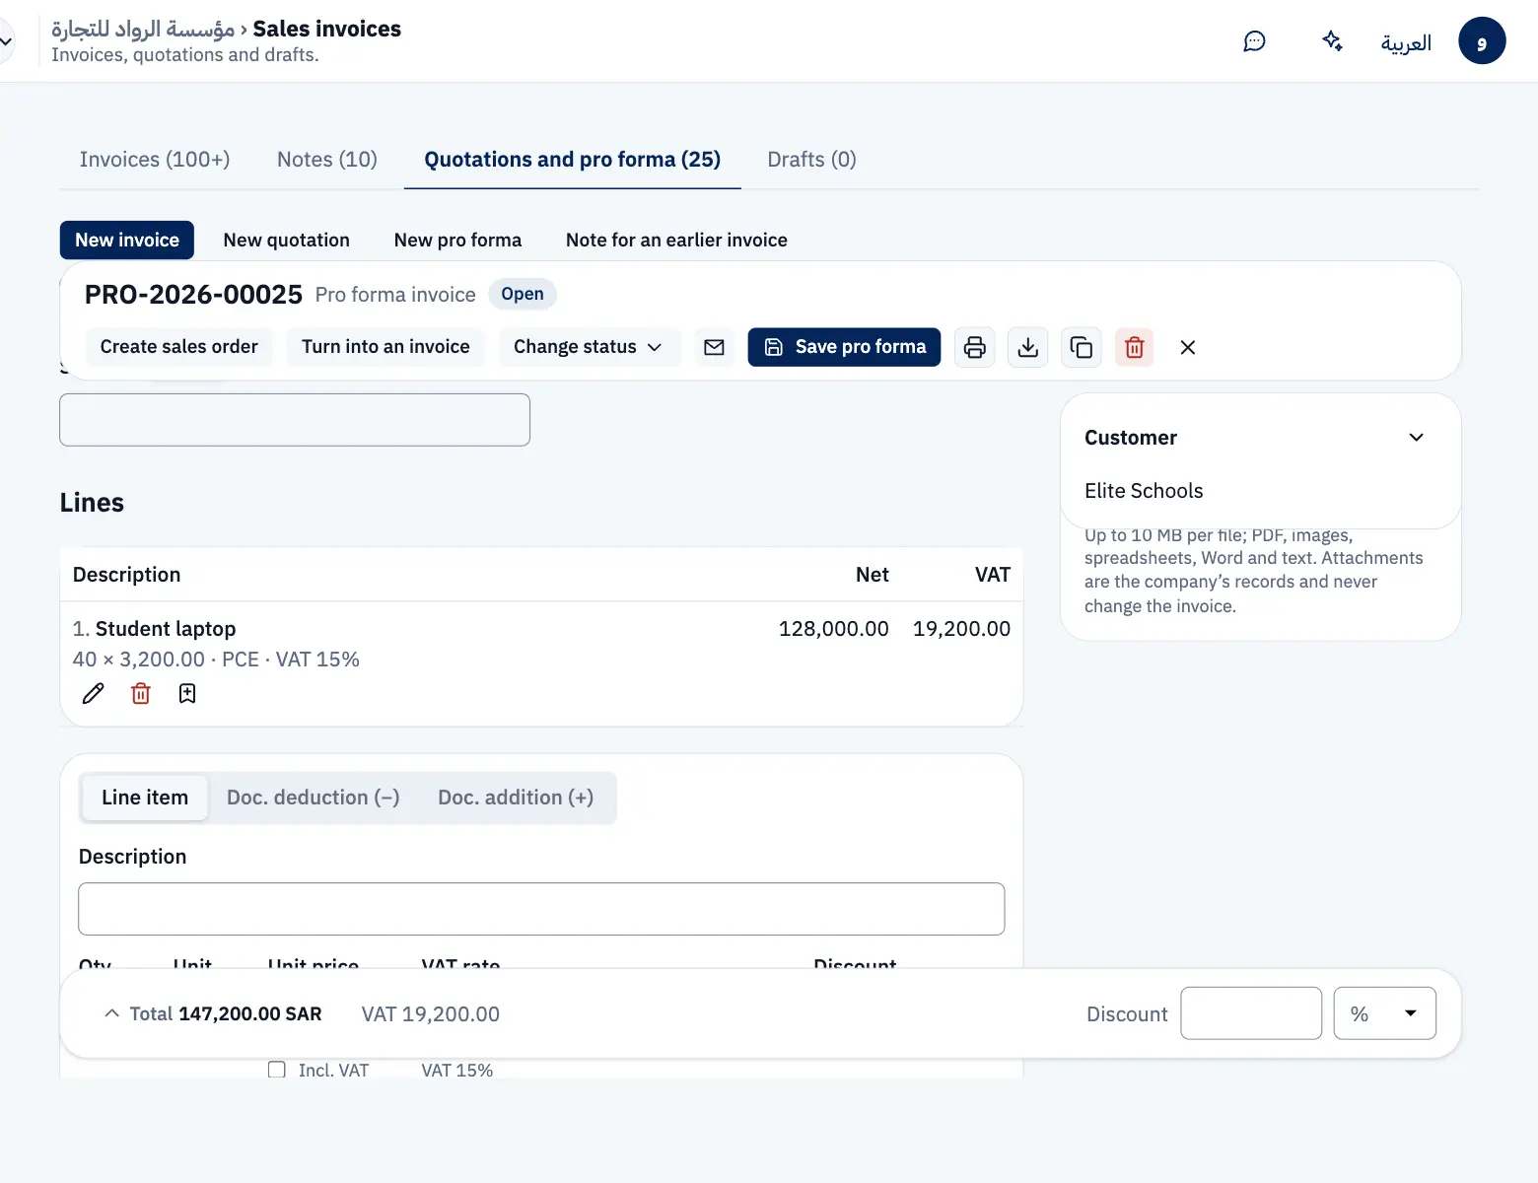Delete the pro forma via red trash icon

coord(1135,347)
